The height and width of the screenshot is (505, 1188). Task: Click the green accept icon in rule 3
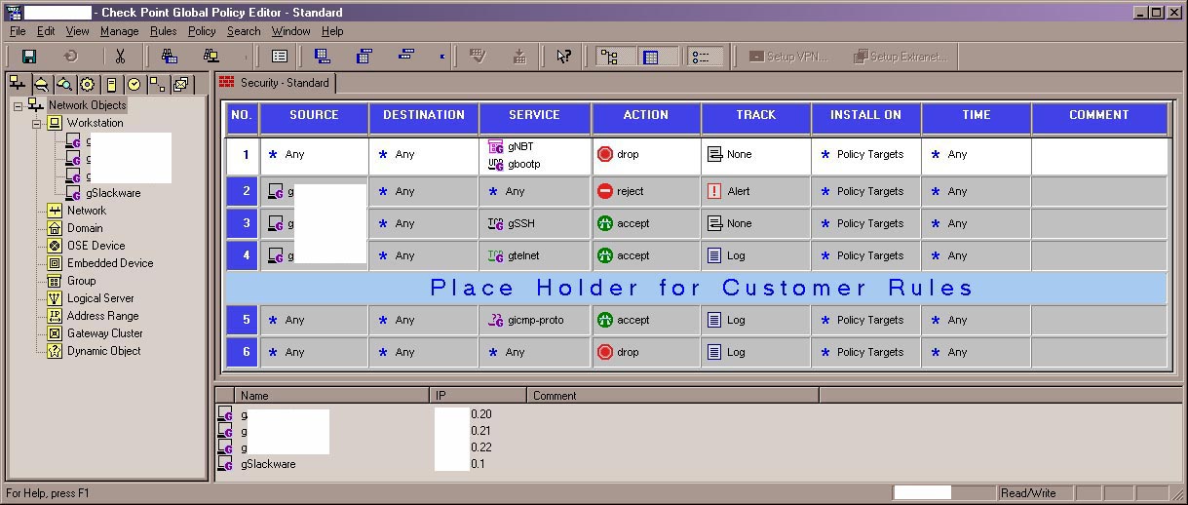[605, 223]
